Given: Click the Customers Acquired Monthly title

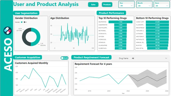Looking at the screenshot, I should (x=32, y=63).
